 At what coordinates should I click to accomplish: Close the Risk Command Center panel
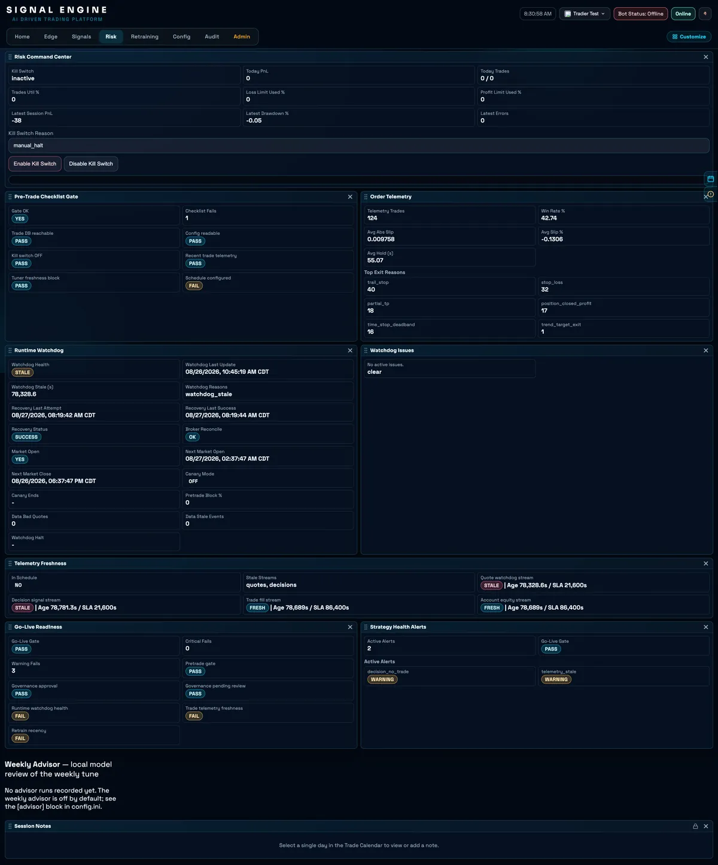pos(706,57)
